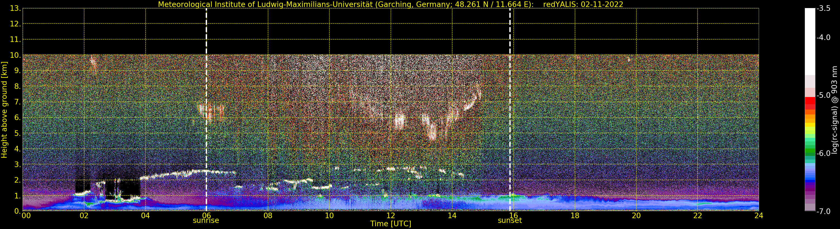
Task: Click the x-axis tick label 04
Action: point(145,216)
